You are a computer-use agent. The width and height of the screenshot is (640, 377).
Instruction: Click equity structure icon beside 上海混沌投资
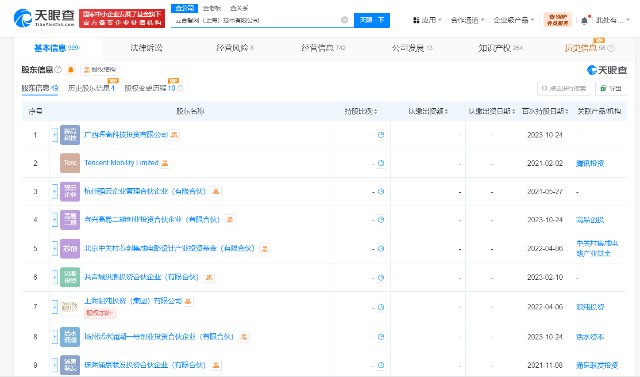click(189, 301)
